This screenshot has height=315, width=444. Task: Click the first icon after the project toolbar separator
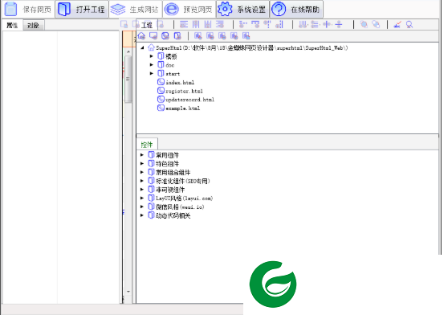click(x=198, y=36)
